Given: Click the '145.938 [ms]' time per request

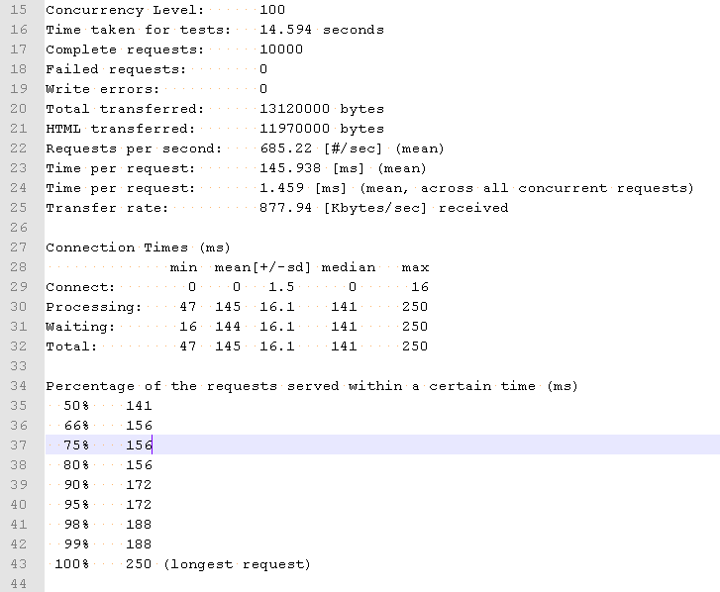Looking at the screenshot, I should [x=312, y=168].
